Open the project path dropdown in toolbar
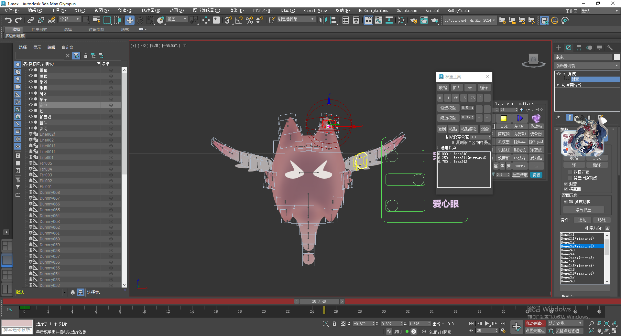 [469, 20]
